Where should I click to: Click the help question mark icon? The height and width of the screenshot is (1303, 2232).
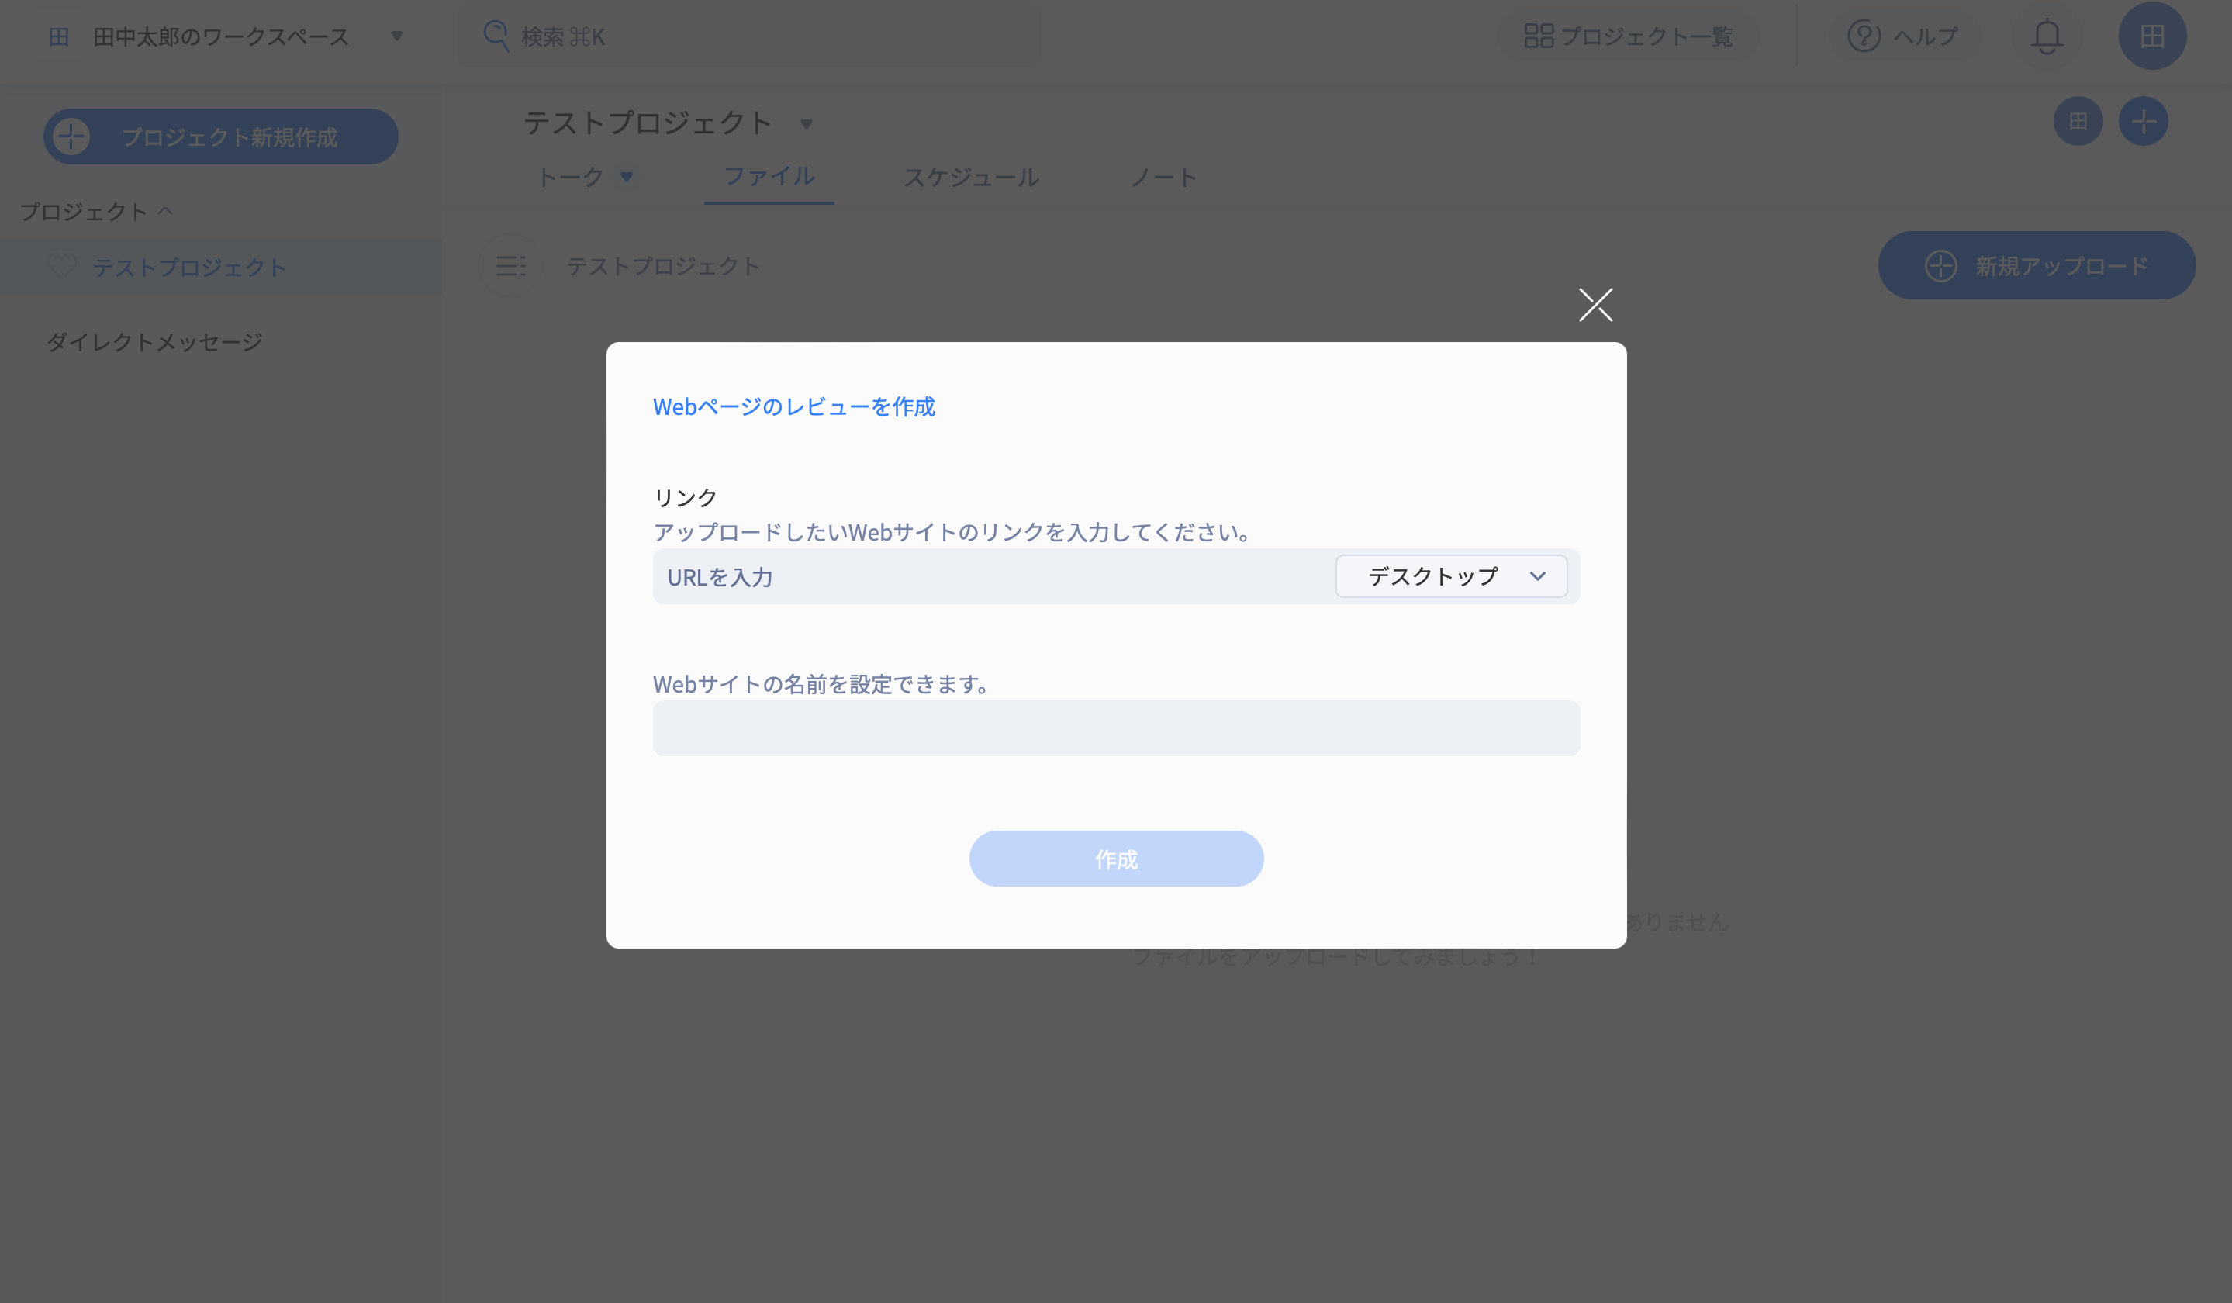[1864, 36]
